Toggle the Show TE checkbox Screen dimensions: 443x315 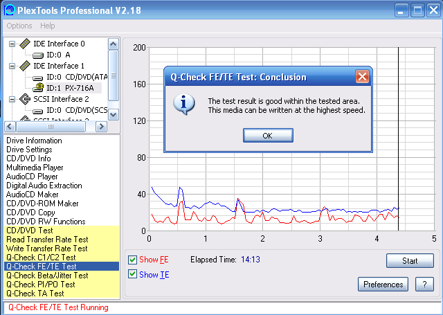pos(132,274)
